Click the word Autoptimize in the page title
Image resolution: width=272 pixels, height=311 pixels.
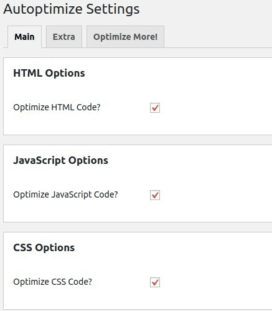[x=43, y=9]
